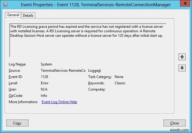Click the up arrow for previous event
This screenshot has height=133, width=192.
pyautogui.click(x=182, y=57)
